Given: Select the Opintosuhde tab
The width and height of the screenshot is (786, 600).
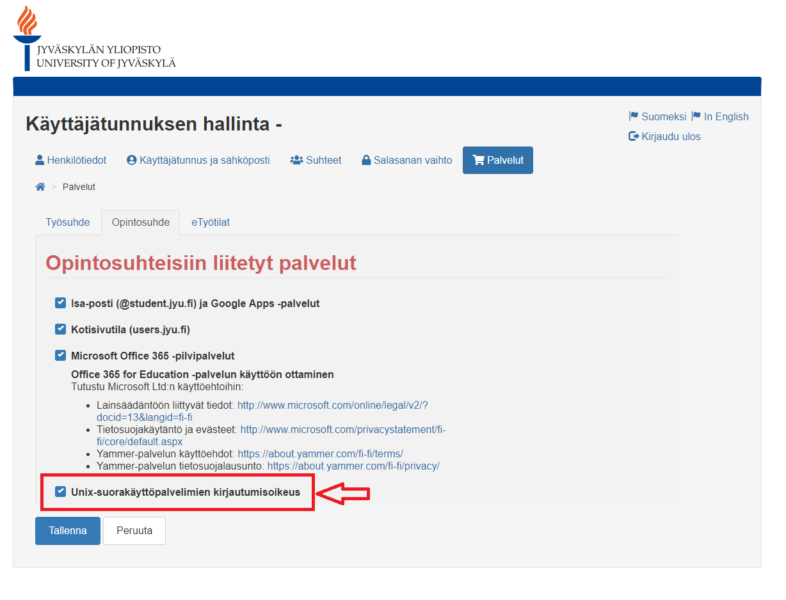Looking at the screenshot, I should 141,223.
